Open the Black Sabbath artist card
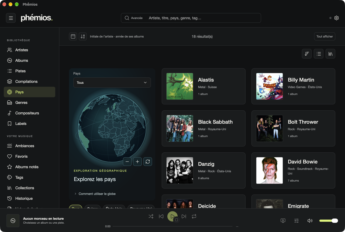Image resolution: width=345 pixels, height=232 pixels. [203, 128]
